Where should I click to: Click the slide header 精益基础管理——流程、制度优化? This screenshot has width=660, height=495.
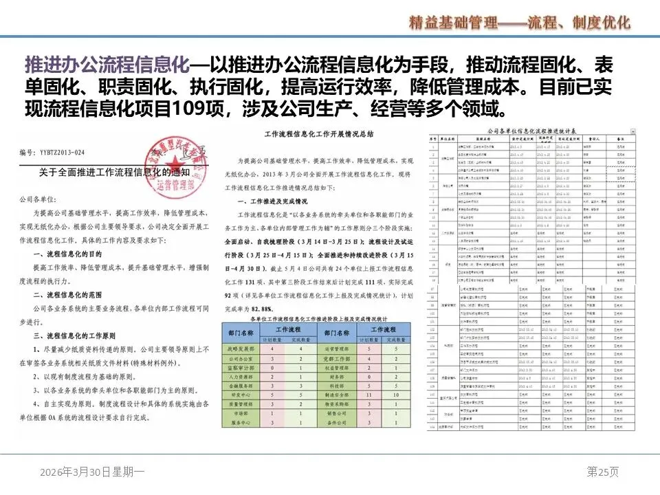coord(520,22)
